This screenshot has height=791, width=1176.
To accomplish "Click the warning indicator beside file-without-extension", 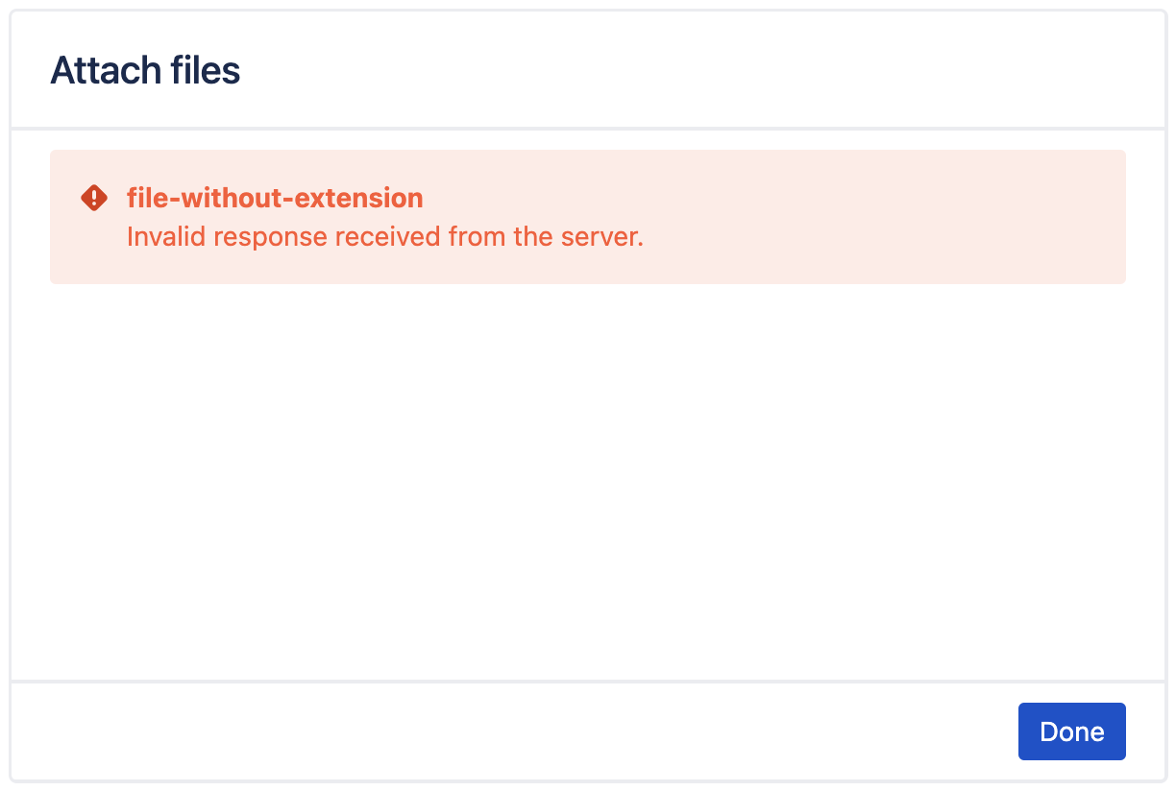I will click(93, 198).
